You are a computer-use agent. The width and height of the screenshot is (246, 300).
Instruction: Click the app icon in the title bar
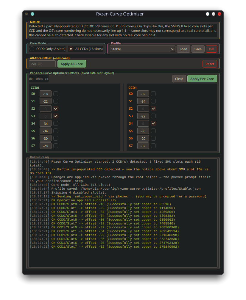point(27,14)
